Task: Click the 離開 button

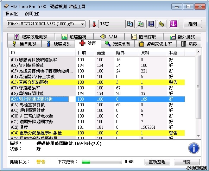Action: tap(193, 24)
